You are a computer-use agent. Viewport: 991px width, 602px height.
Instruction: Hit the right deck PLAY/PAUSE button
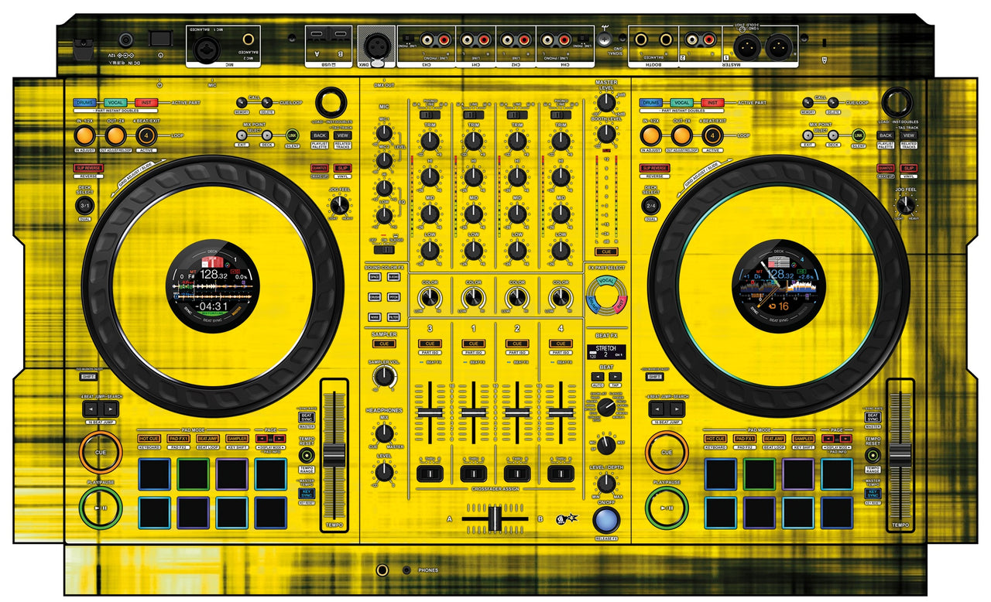coord(667,508)
